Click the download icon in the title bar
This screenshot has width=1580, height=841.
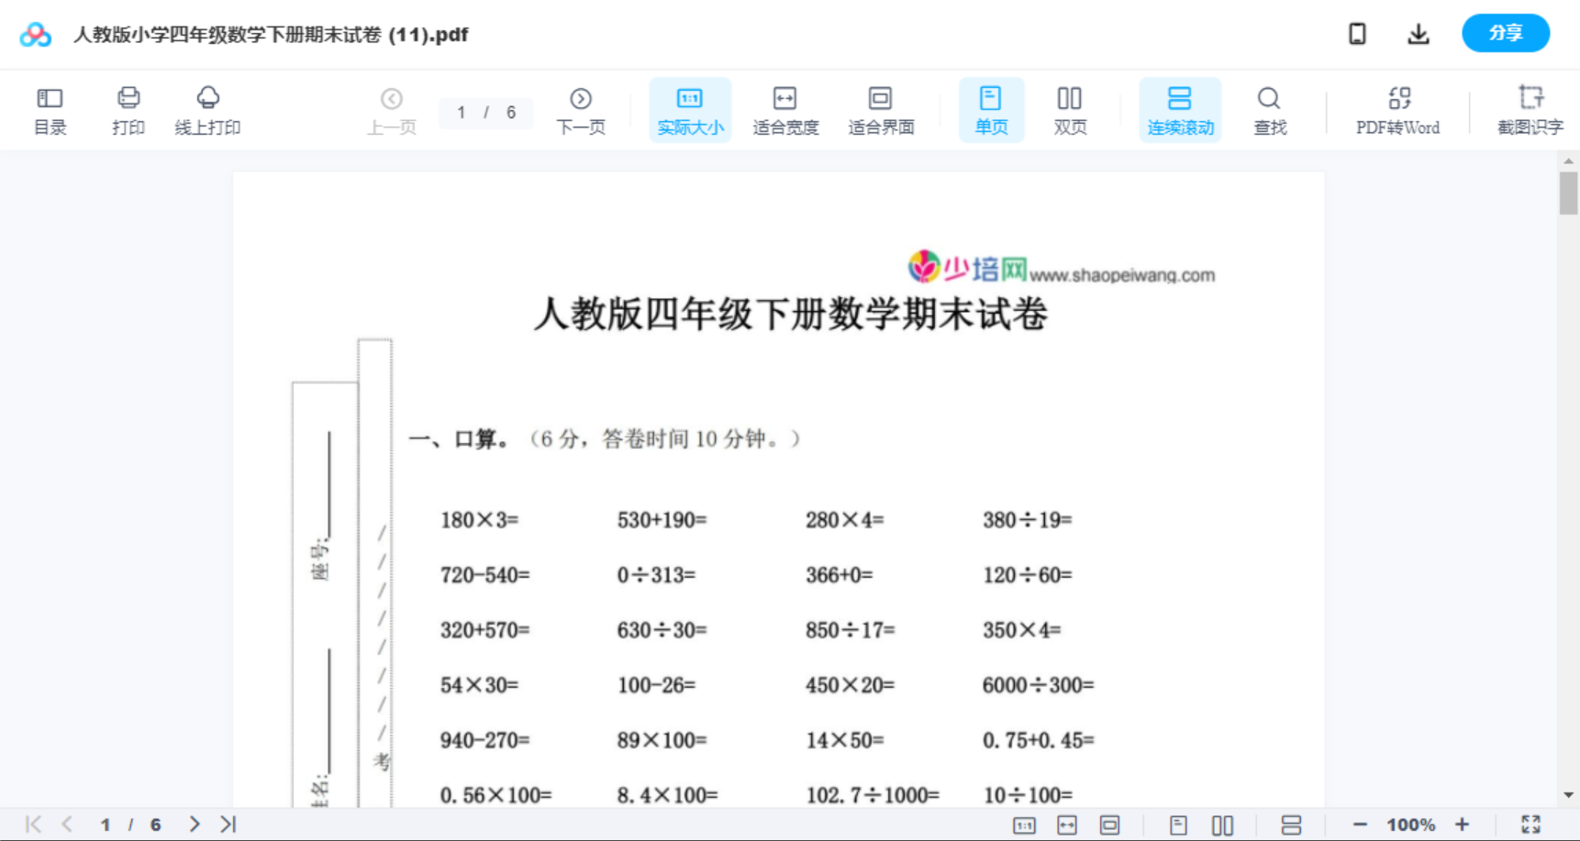point(1418,33)
